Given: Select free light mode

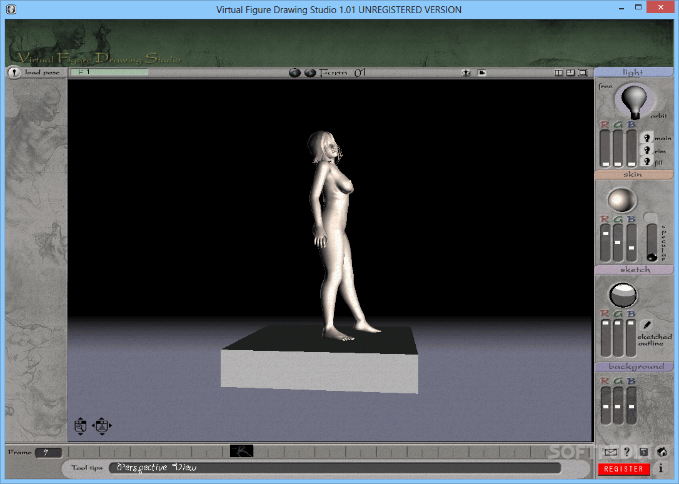Looking at the screenshot, I should [x=605, y=86].
